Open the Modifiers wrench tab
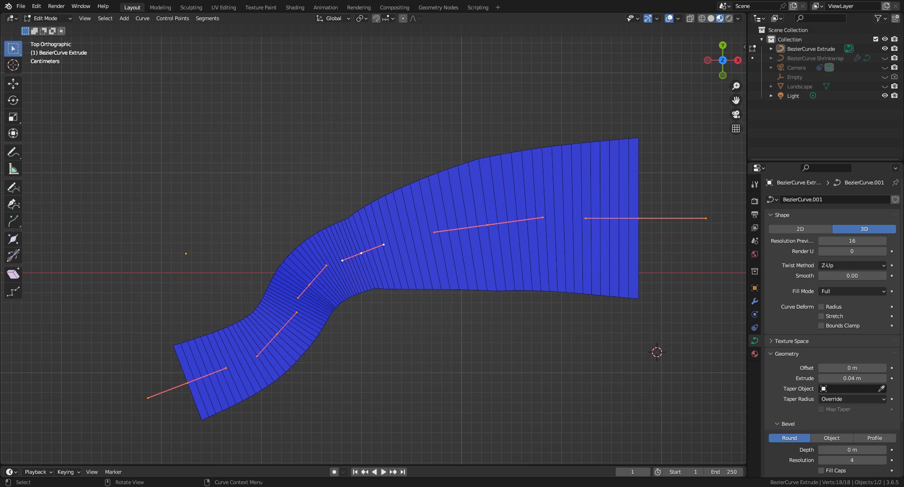 pos(755,301)
